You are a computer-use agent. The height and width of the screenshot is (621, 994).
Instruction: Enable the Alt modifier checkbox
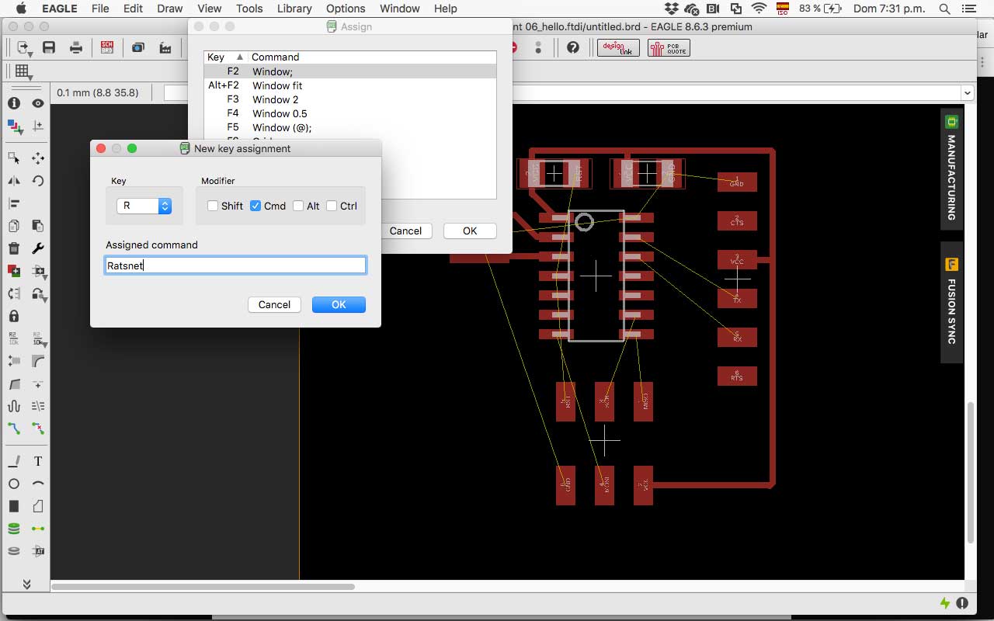tap(298, 206)
